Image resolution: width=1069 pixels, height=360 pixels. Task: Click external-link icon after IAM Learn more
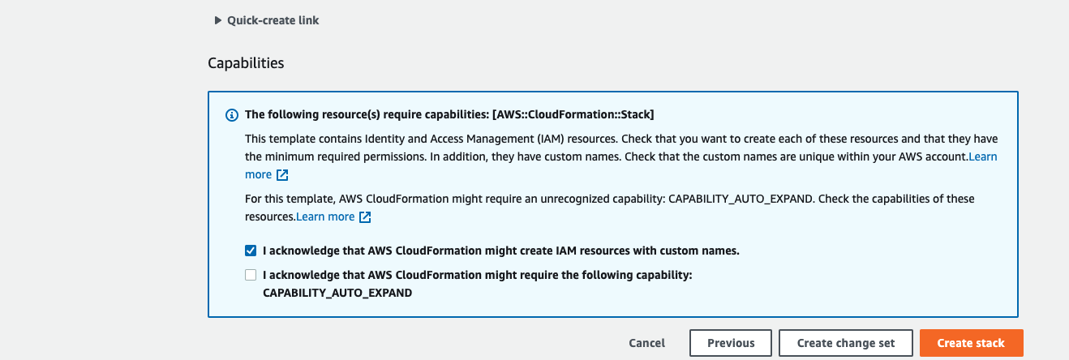[x=282, y=175]
